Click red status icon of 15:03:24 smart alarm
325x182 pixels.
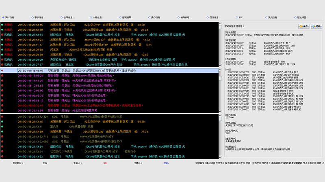pos(2,76)
